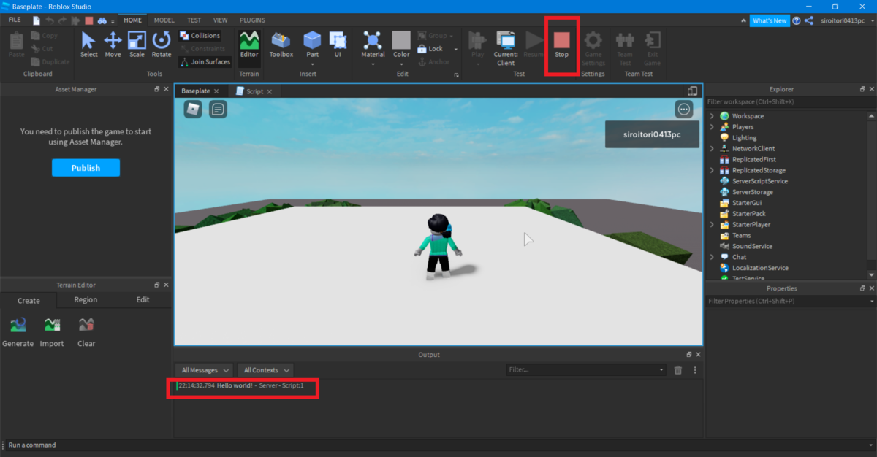Screen dimensions: 877x457
Task: Click the Material icon in the Edit group
Action: coord(373,40)
